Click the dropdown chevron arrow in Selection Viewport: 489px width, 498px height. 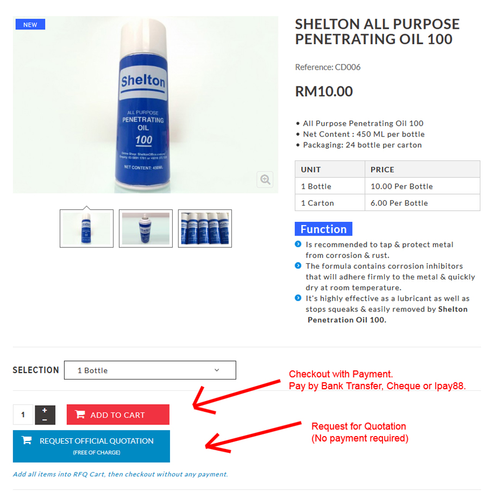tap(217, 370)
